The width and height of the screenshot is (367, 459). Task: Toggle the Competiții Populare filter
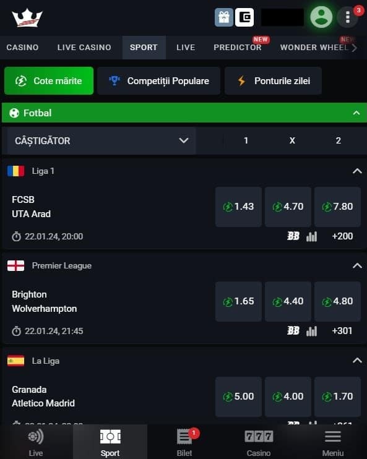[x=159, y=81]
